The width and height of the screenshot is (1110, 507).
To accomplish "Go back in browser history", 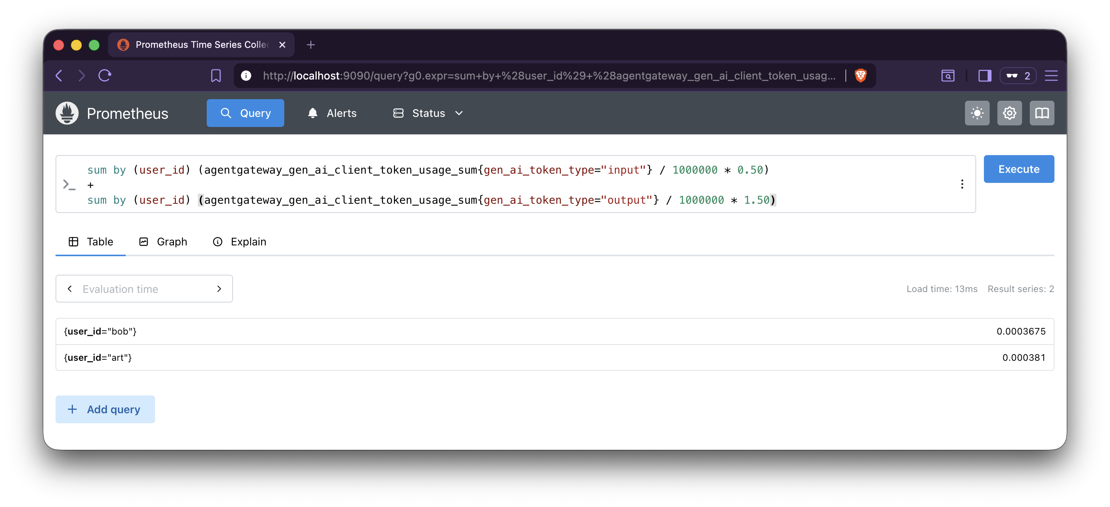I will point(59,76).
